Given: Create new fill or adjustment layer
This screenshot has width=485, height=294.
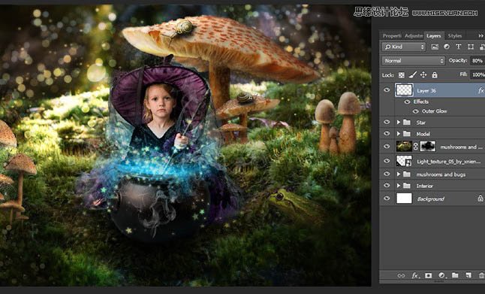Looking at the screenshot, I should 441,275.
